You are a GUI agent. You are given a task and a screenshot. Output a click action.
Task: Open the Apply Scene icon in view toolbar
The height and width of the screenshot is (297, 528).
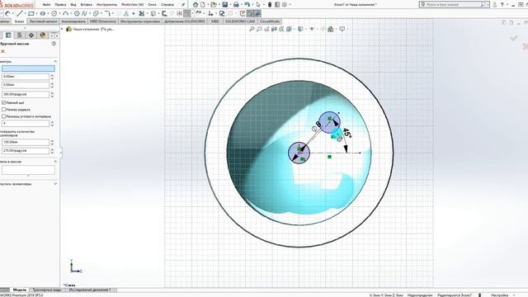pyautogui.click(x=331, y=30)
